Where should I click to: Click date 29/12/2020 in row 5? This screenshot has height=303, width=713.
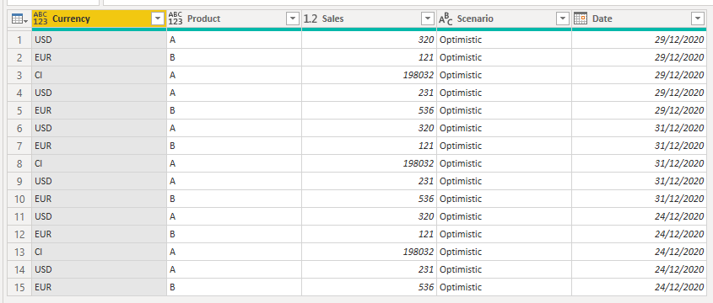(639, 110)
